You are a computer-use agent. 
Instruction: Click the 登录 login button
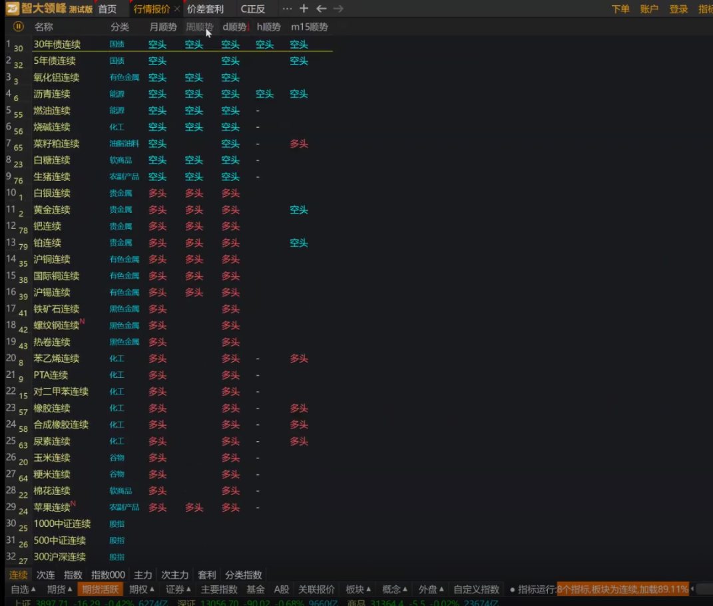pyautogui.click(x=678, y=9)
